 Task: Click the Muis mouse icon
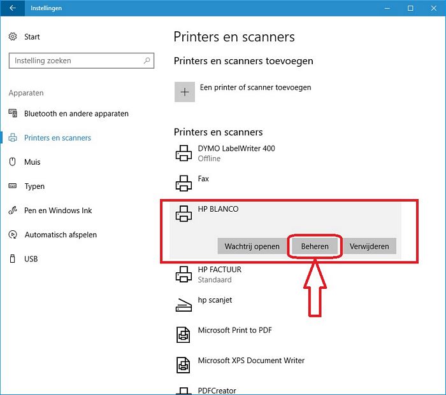pos(13,162)
